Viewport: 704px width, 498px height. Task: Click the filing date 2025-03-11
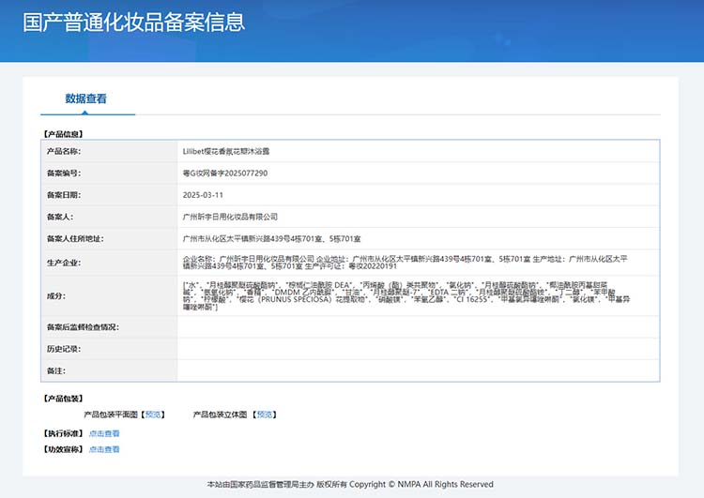pyautogui.click(x=203, y=195)
